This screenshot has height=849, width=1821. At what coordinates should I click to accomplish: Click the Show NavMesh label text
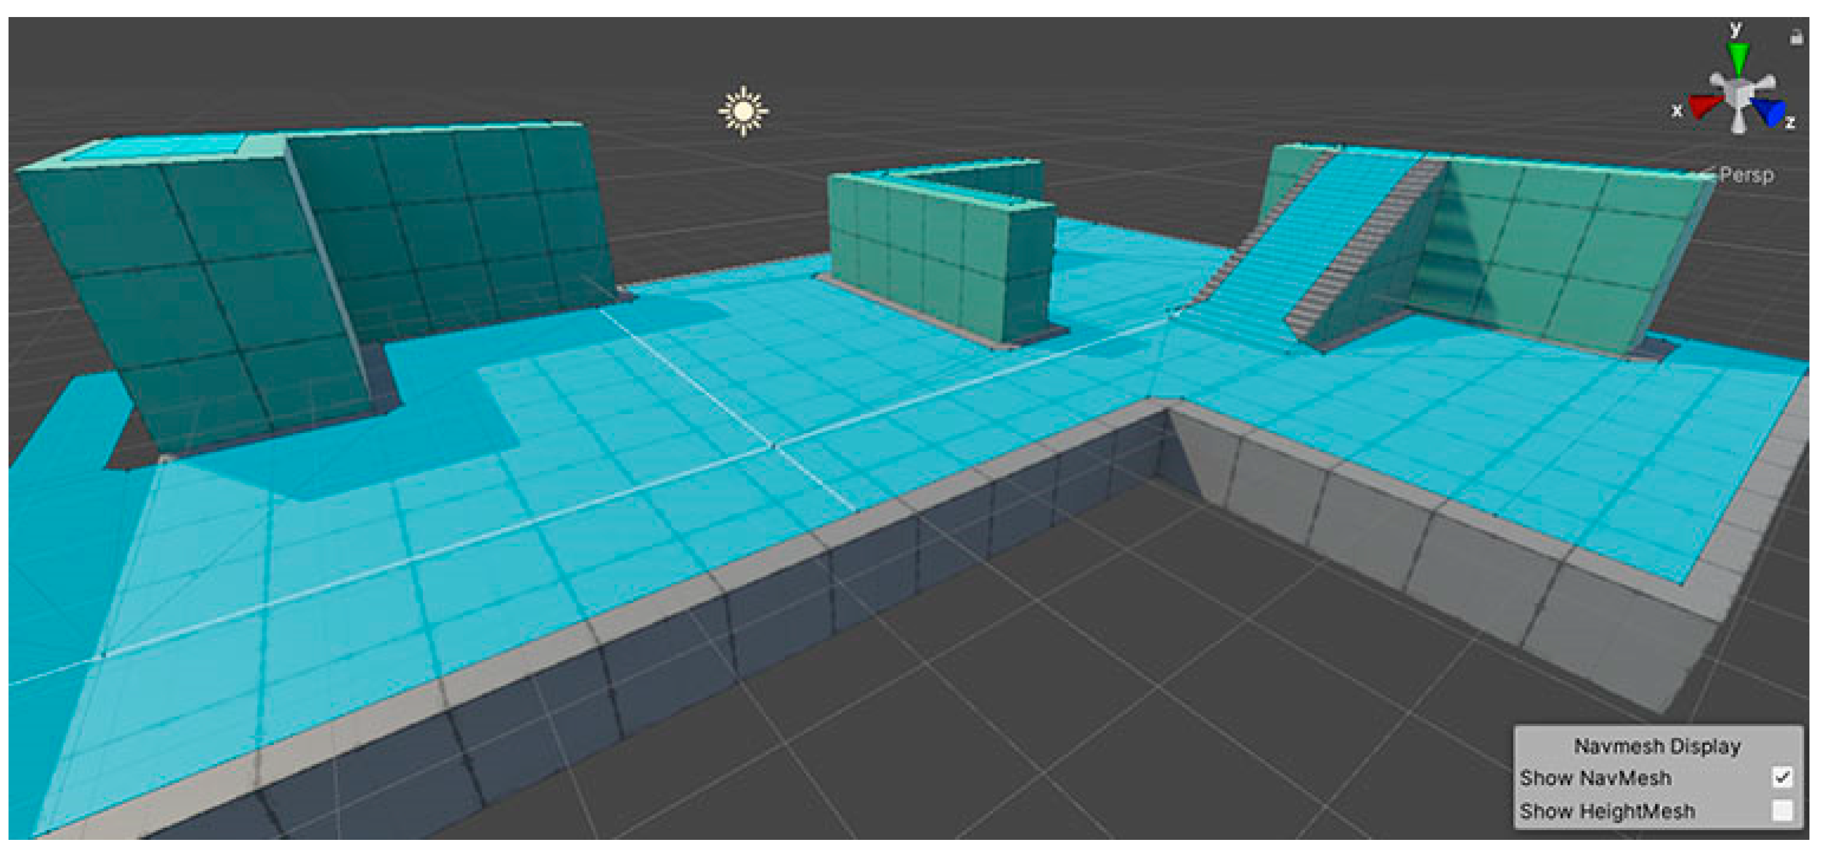click(x=1595, y=778)
